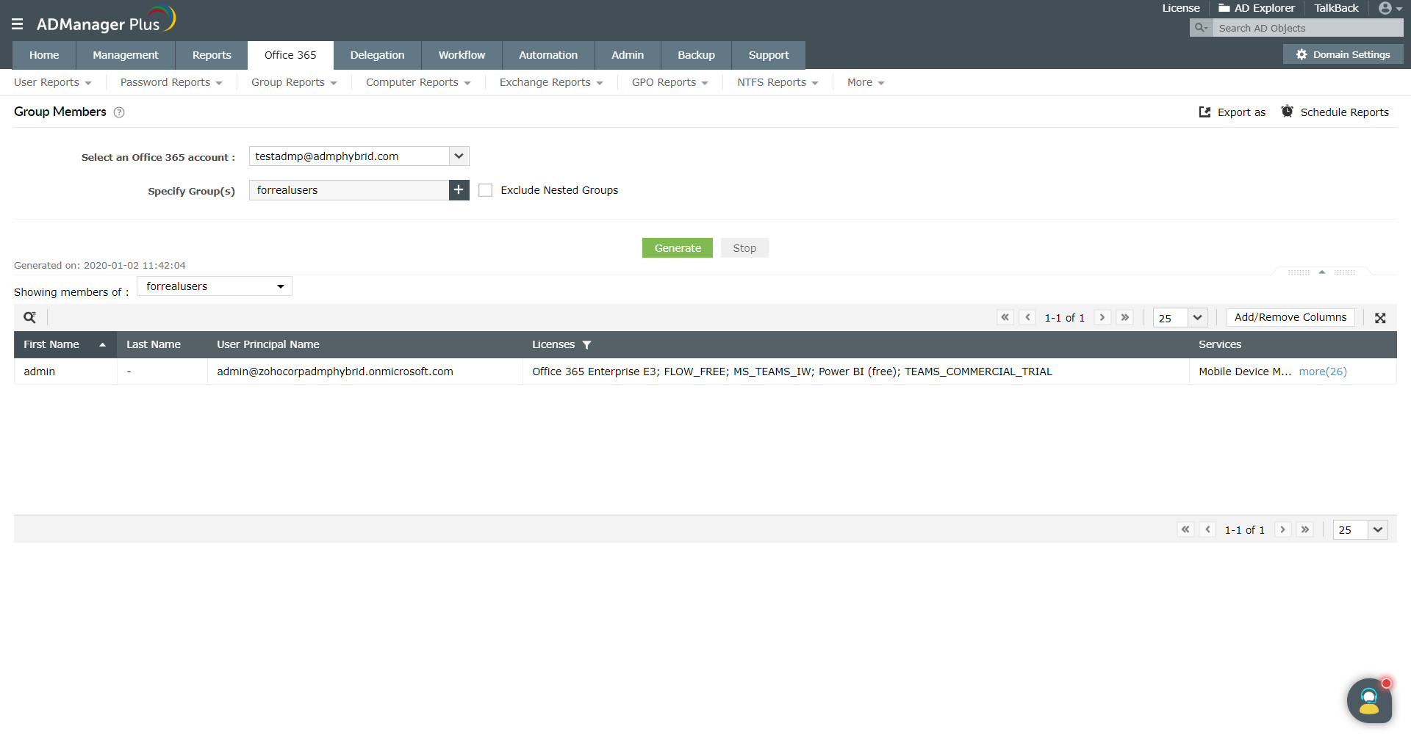Focus the Search AD Objects field
This screenshot has height=743, width=1411.
(1308, 28)
